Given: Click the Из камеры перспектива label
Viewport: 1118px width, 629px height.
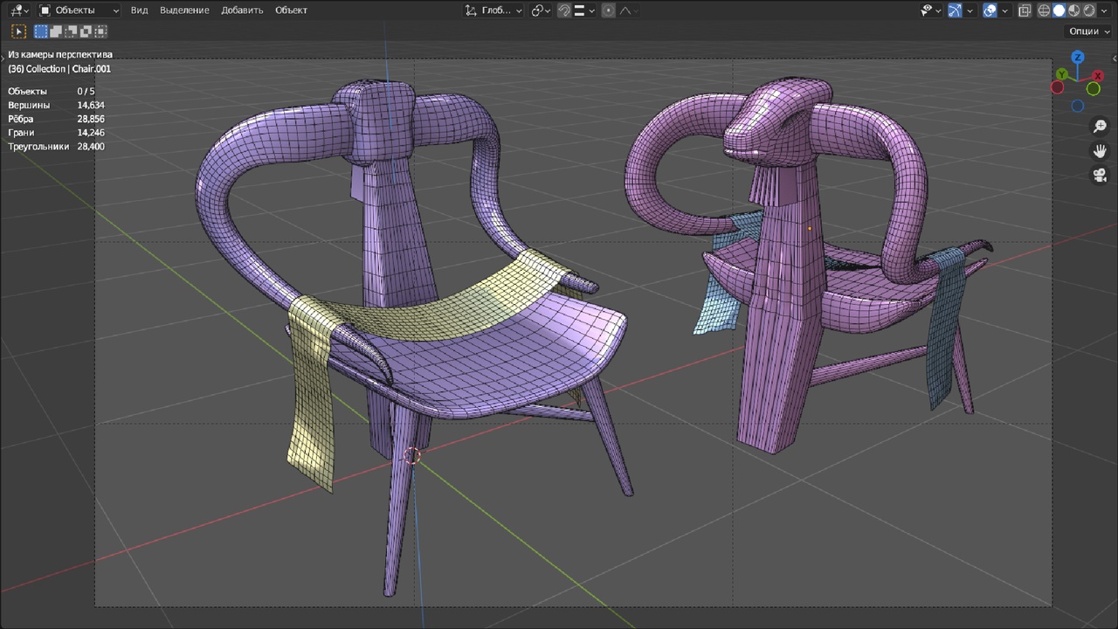Looking at the screenshot, I should 60,55.
